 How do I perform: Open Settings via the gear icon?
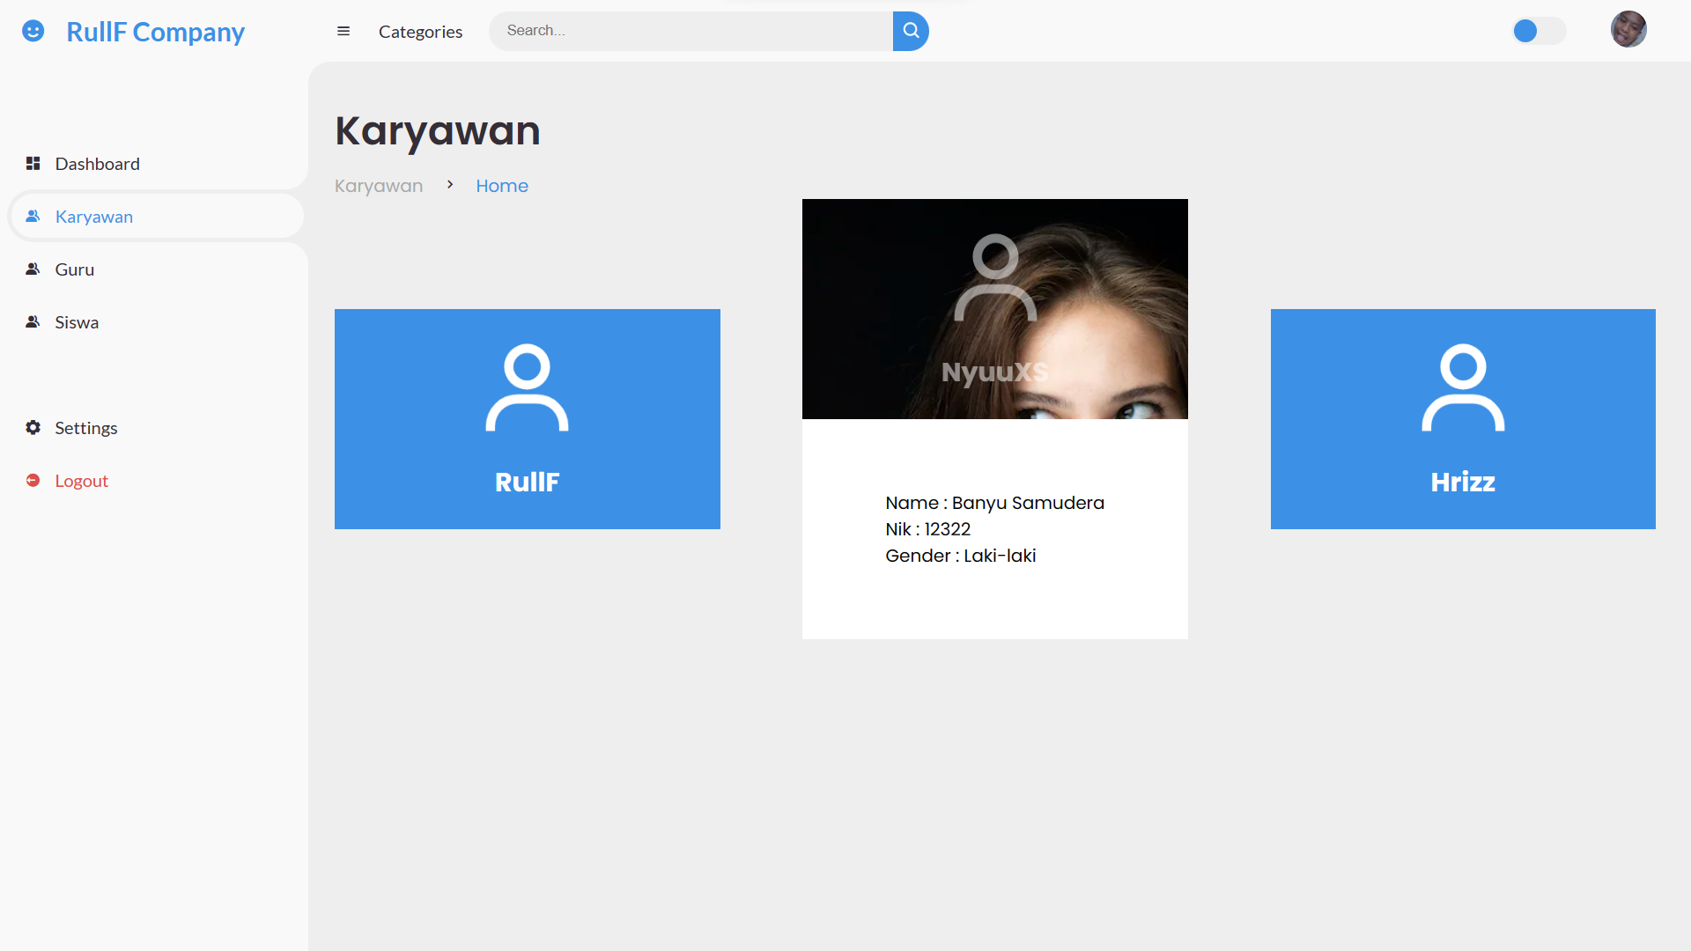click(33, 427)
